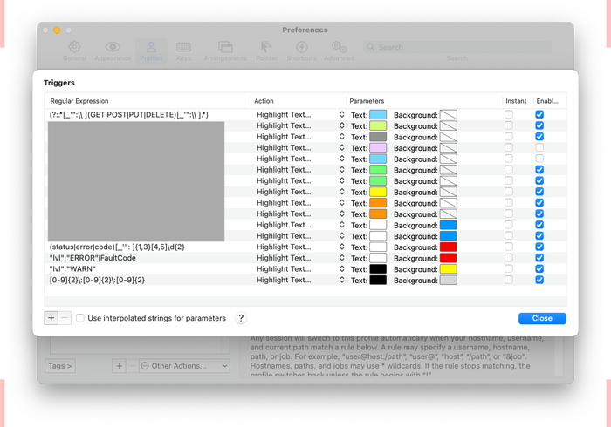Open the Keys preferences pane
Image resolution: width=611 pixels, height=427 pixels.
pyautogui.click(x=183, y=51)
